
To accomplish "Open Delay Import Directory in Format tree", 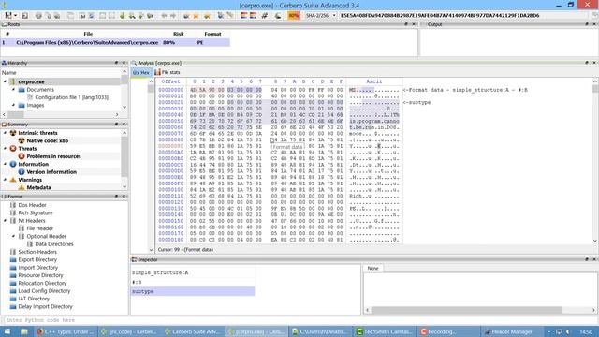I will click(x=45, y=307).
